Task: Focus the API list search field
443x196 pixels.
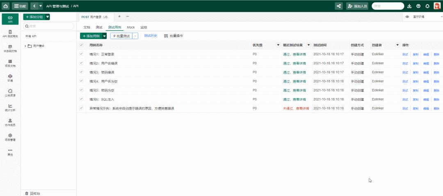Action: click(x=48, y=26)
